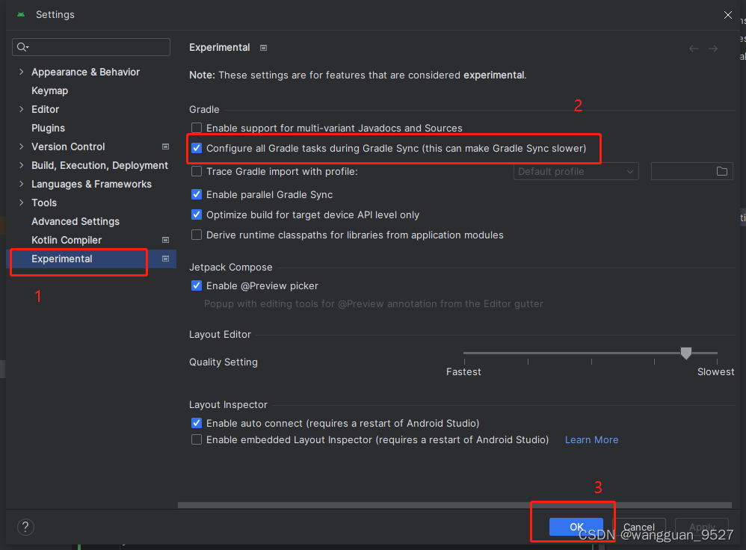The image size is (746, 550).
Task: Open the Default profile dropdown
Action: click(x=576, y=171)
